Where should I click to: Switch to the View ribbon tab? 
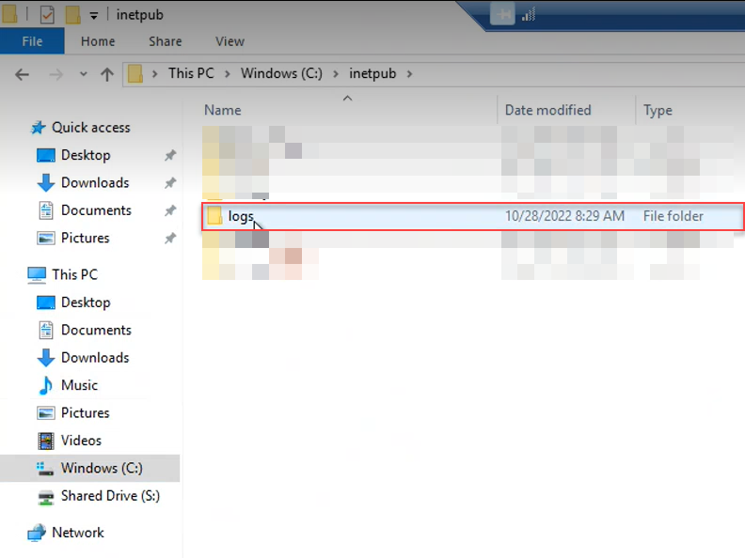230,41
